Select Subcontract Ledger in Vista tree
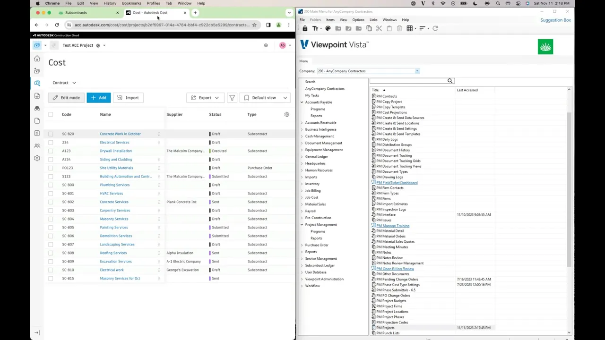Screen dimensions: 605x340 coord(320,265)
